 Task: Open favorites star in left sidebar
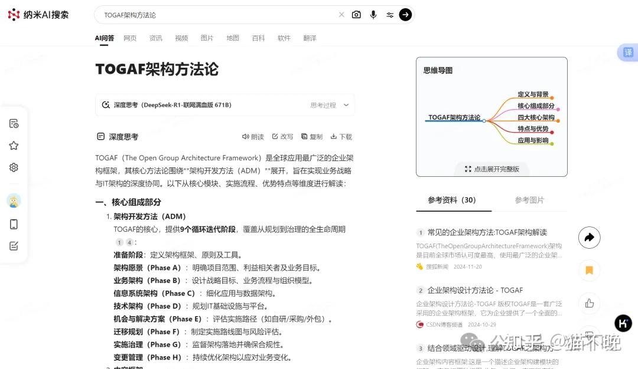14,146
